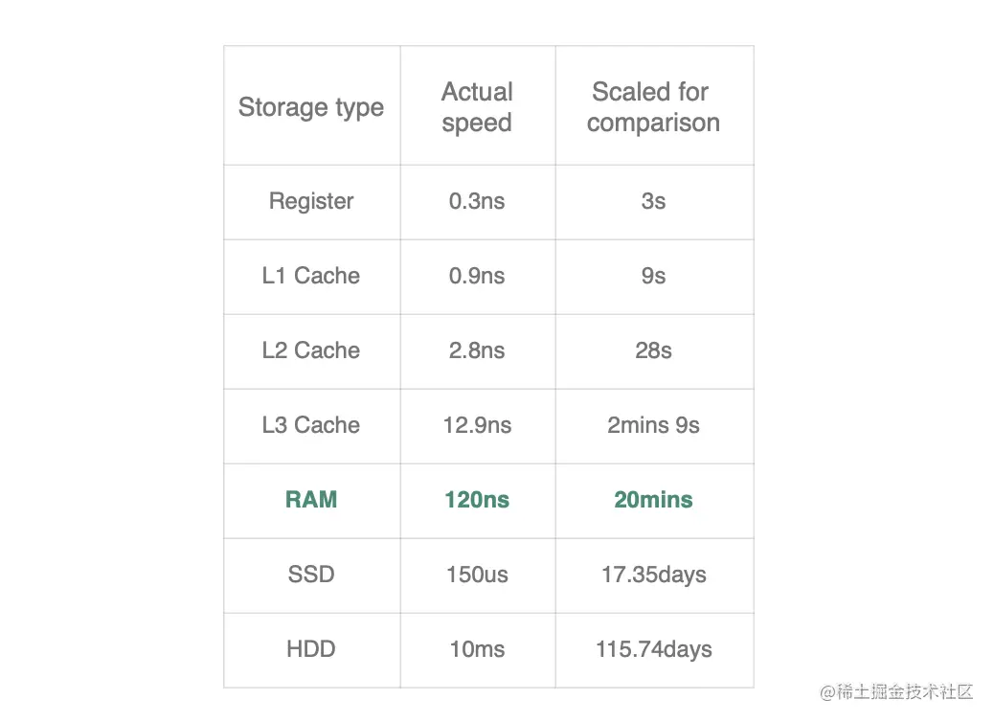
Task: Select the 28s scaled cell
Action: tap(654, 350)
